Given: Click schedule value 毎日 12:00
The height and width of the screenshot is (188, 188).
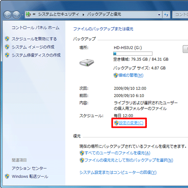Looking at the screenshot, I should click(123, 115).
